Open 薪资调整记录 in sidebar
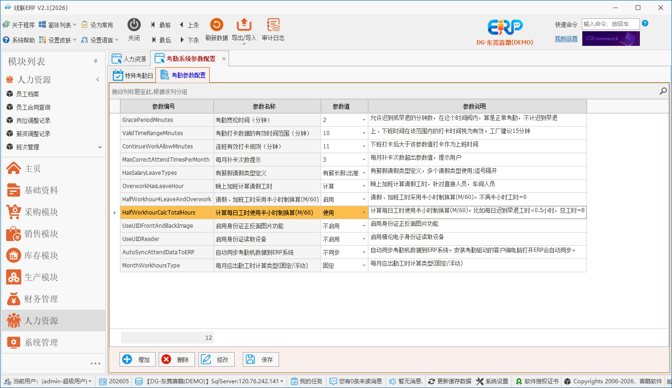Image resolution: width=672 pixels, height=388 pixels. [x=33, y=134]
